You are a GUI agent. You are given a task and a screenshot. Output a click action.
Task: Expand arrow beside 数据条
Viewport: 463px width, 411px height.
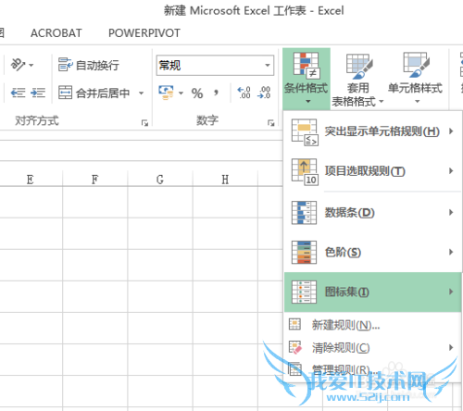[451, 212]
